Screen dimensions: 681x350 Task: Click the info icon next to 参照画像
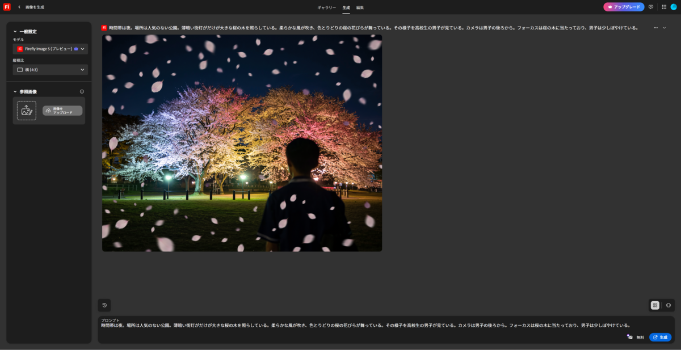click(82, 91)
